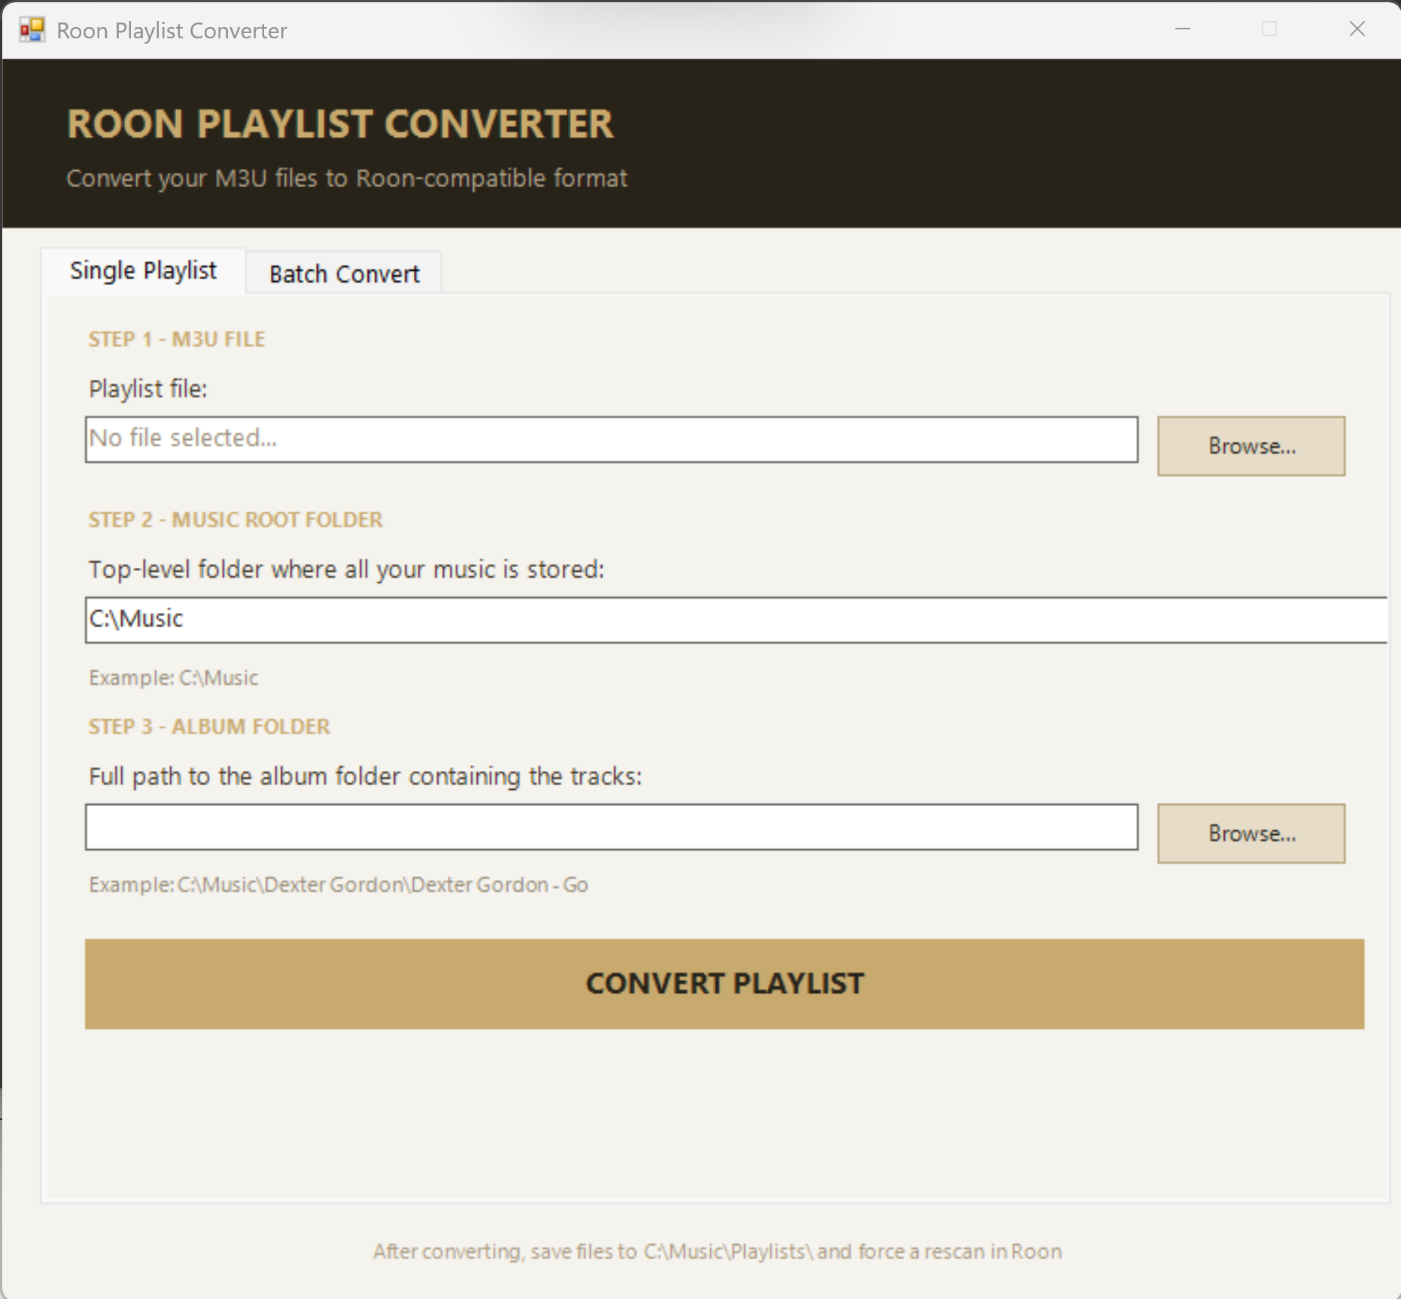This screenshot has height=1299, width=1401.
Task: Click the 'Playlist file:' label
Action: pos(148,389)
